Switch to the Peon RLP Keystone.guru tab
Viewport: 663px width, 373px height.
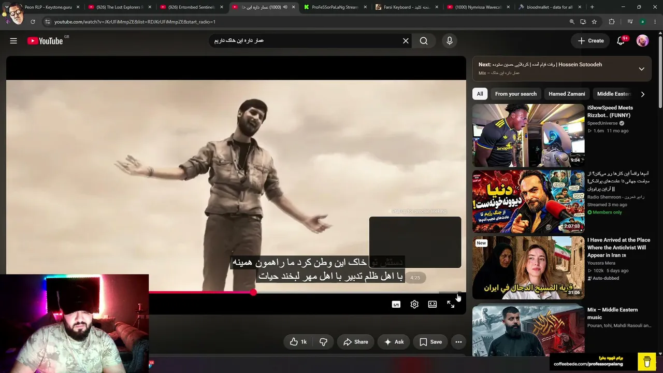[x=48, y=7]
